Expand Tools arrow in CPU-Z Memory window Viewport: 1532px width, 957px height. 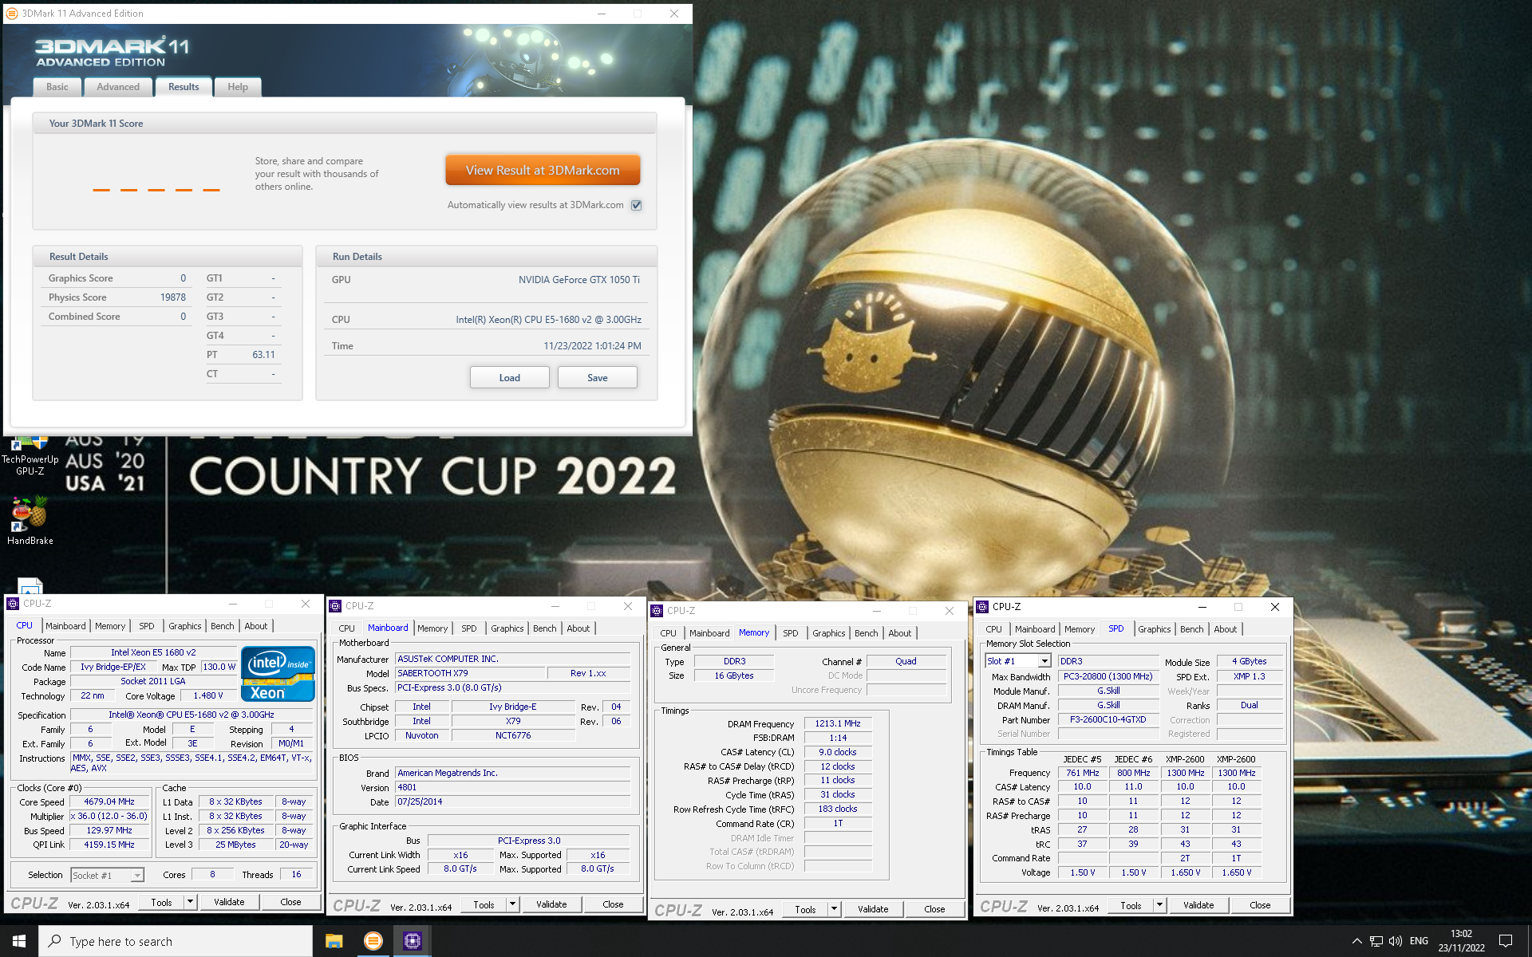coord(834,909)
